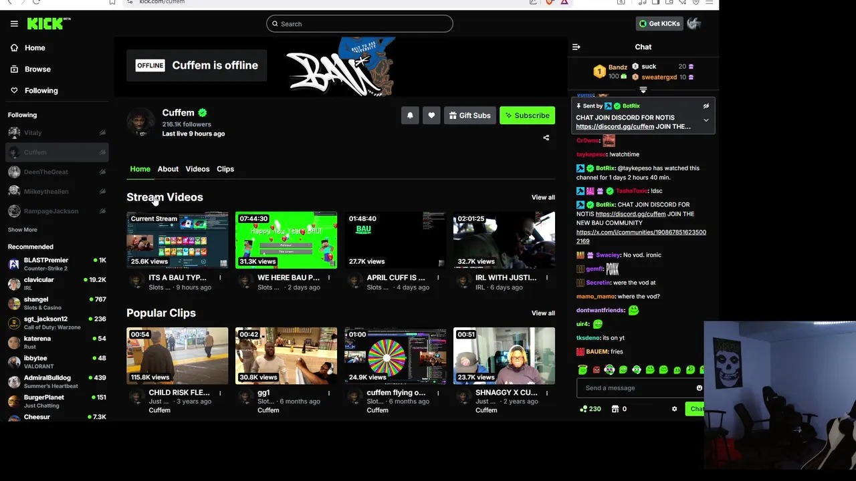
Task: Open Miikeythealien channel from sidebar
Action: pyautogui.click(x=56, y=192)
